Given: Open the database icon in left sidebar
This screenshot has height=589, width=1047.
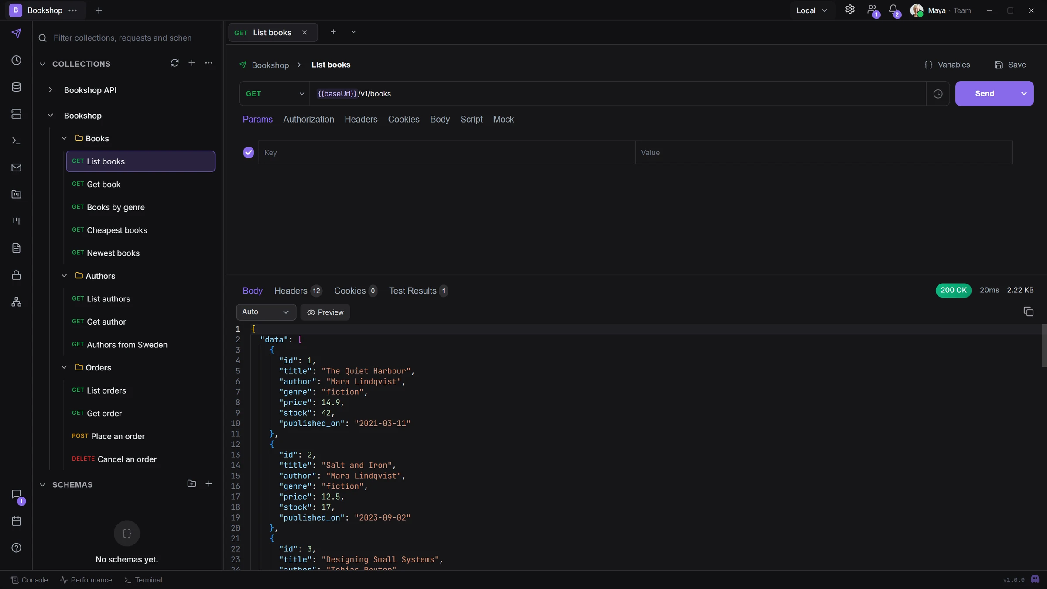Looking at the screenshot, I should pyautogui.click(x=16, y=87).
